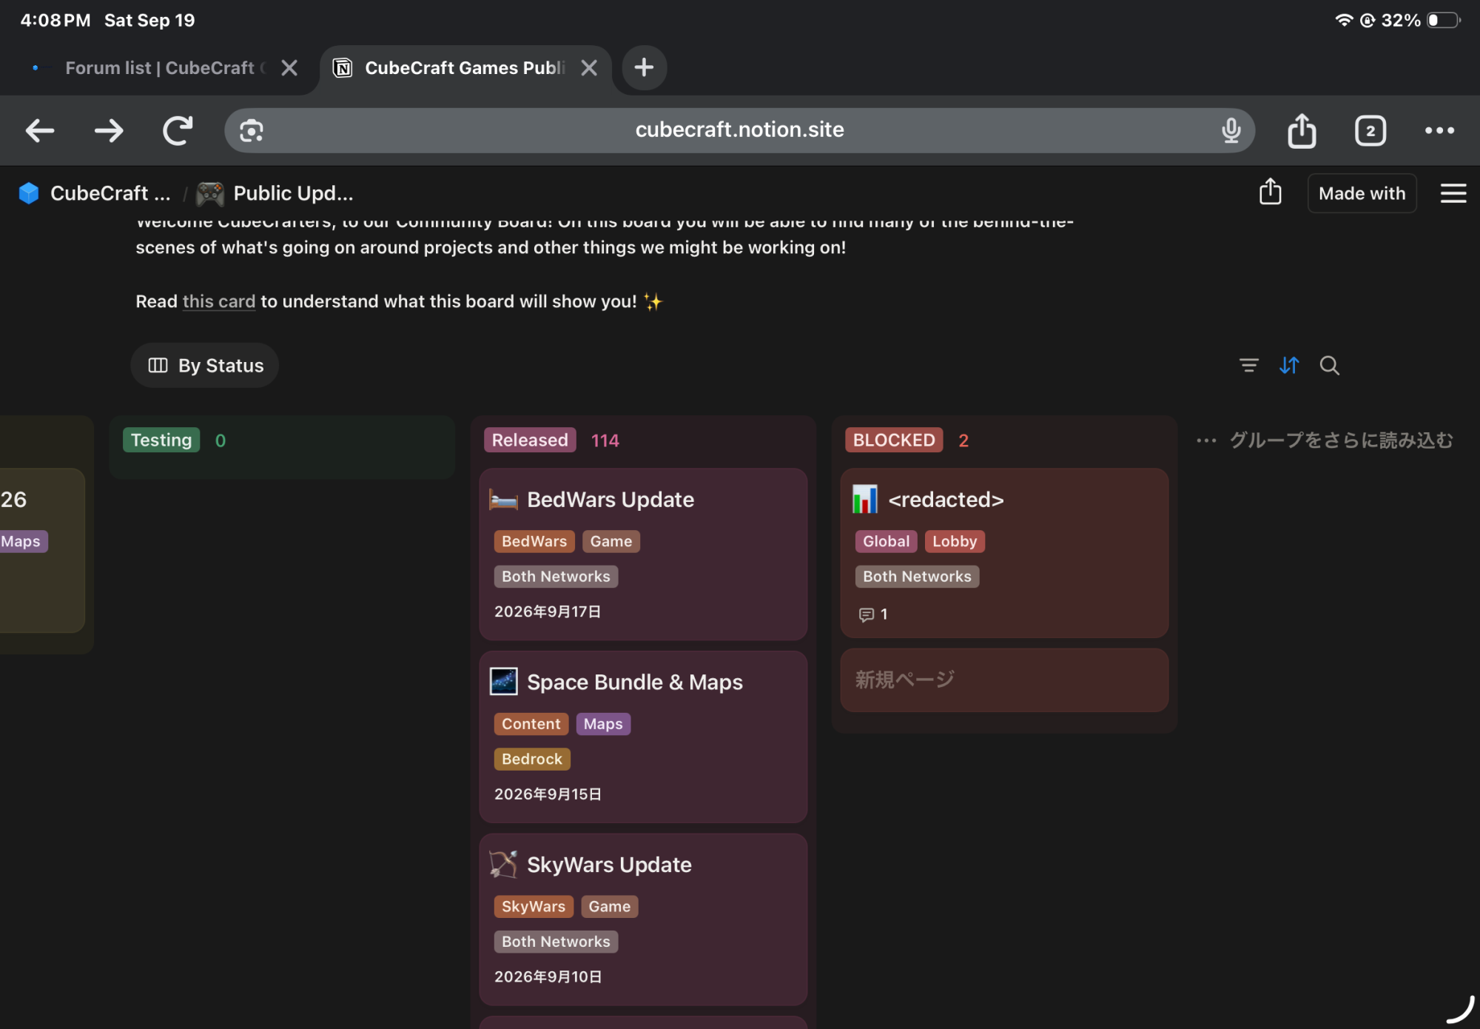This screenshot has width=1480, height=1029.
Task: Tap the lens scan icon in address bar
Action: pyautogui.click(x=252, y=131)
